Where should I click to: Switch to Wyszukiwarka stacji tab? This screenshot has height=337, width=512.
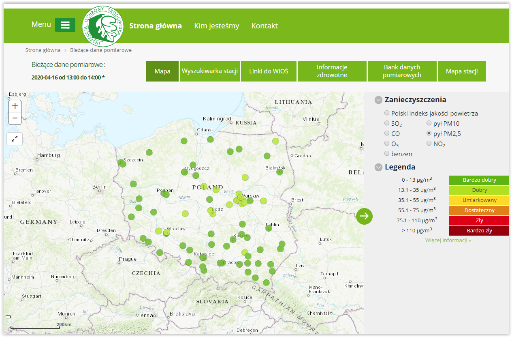209,71
